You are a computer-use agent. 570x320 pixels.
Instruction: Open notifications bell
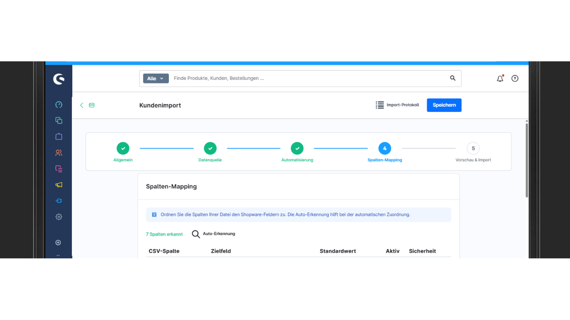coord(500,78)
